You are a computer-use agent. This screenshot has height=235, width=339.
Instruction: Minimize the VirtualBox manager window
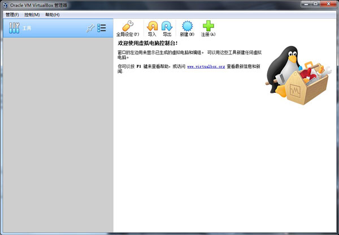point(306,4)
